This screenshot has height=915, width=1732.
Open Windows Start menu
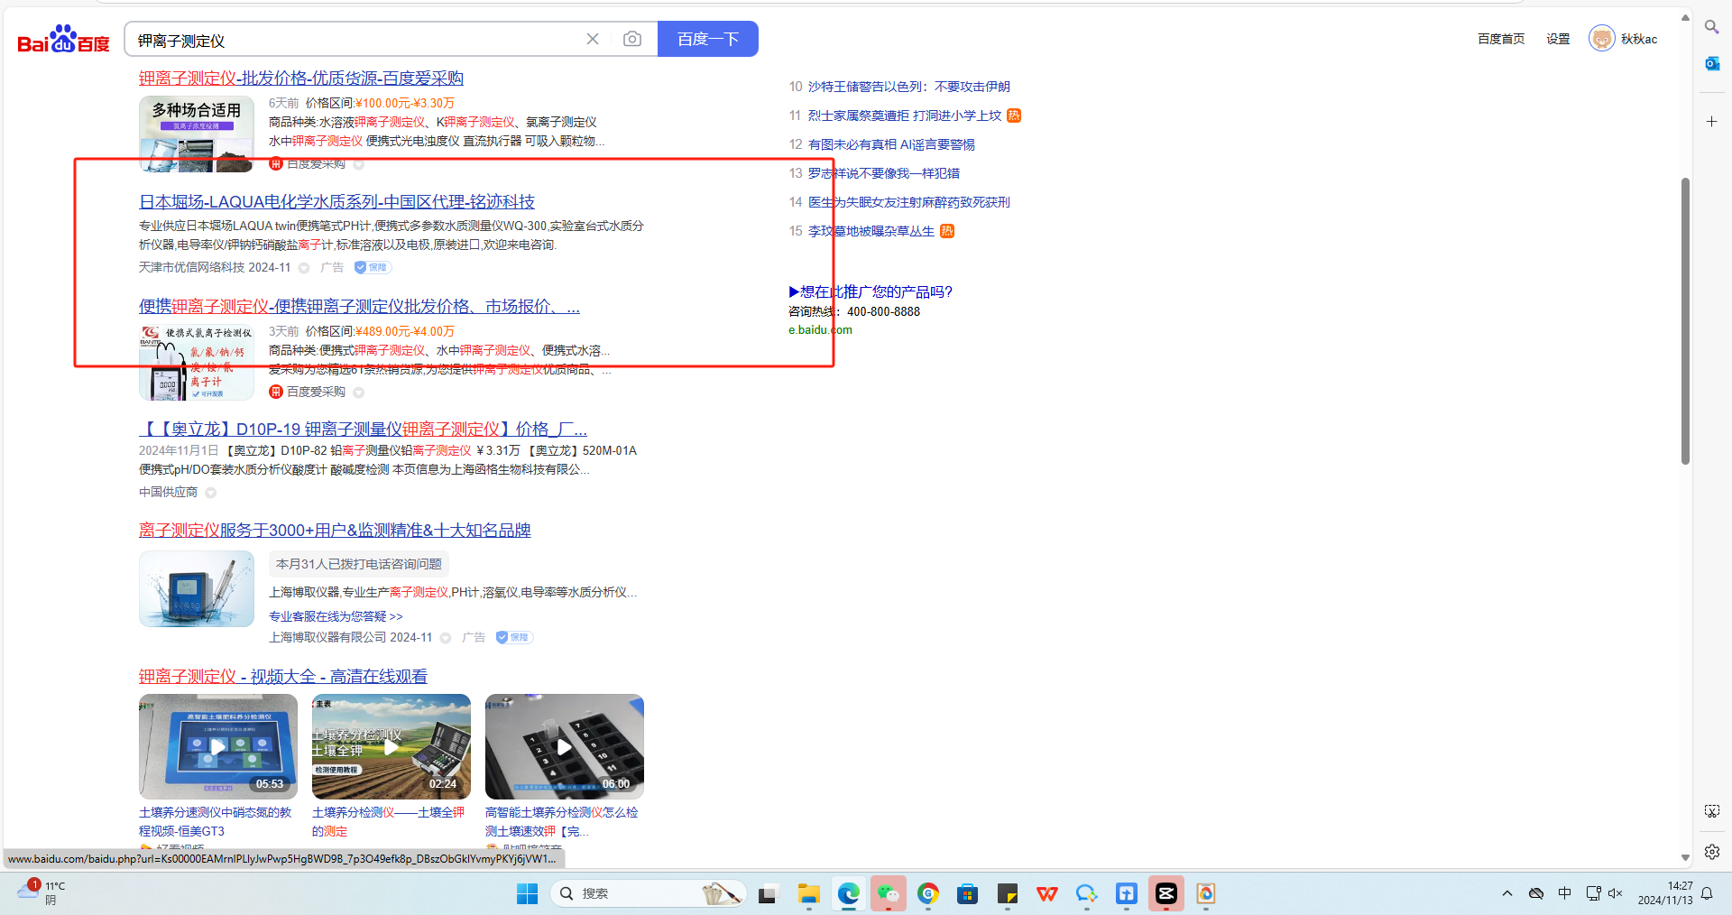point(527,893)
